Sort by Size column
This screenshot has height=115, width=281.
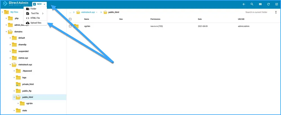point(121,19)
